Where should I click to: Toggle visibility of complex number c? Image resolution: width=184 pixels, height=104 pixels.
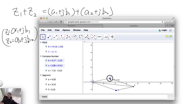46,65
